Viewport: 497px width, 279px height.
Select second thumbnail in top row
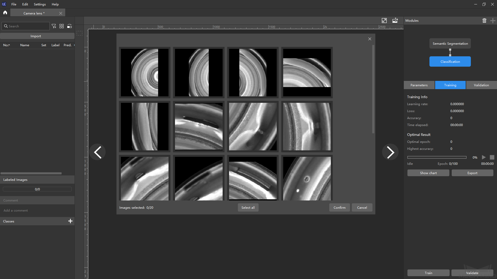click(x=199, y=73)
